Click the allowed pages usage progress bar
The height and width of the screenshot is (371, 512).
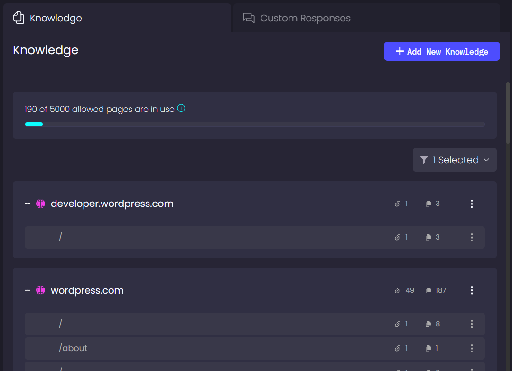click(x=255, y=124)
